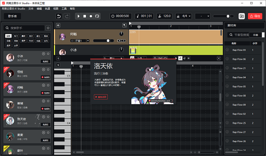Download the Rap Flow 03 material
The height and width of the screenshot is (156, 266).
click(x=227, y=50)
